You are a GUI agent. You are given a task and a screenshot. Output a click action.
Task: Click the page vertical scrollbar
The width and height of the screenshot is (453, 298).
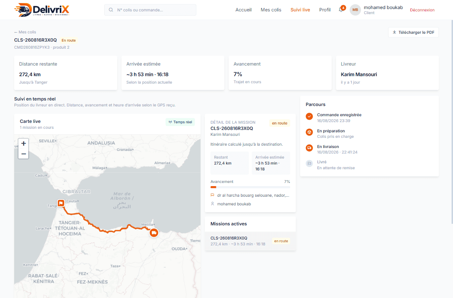coord(451,121)
